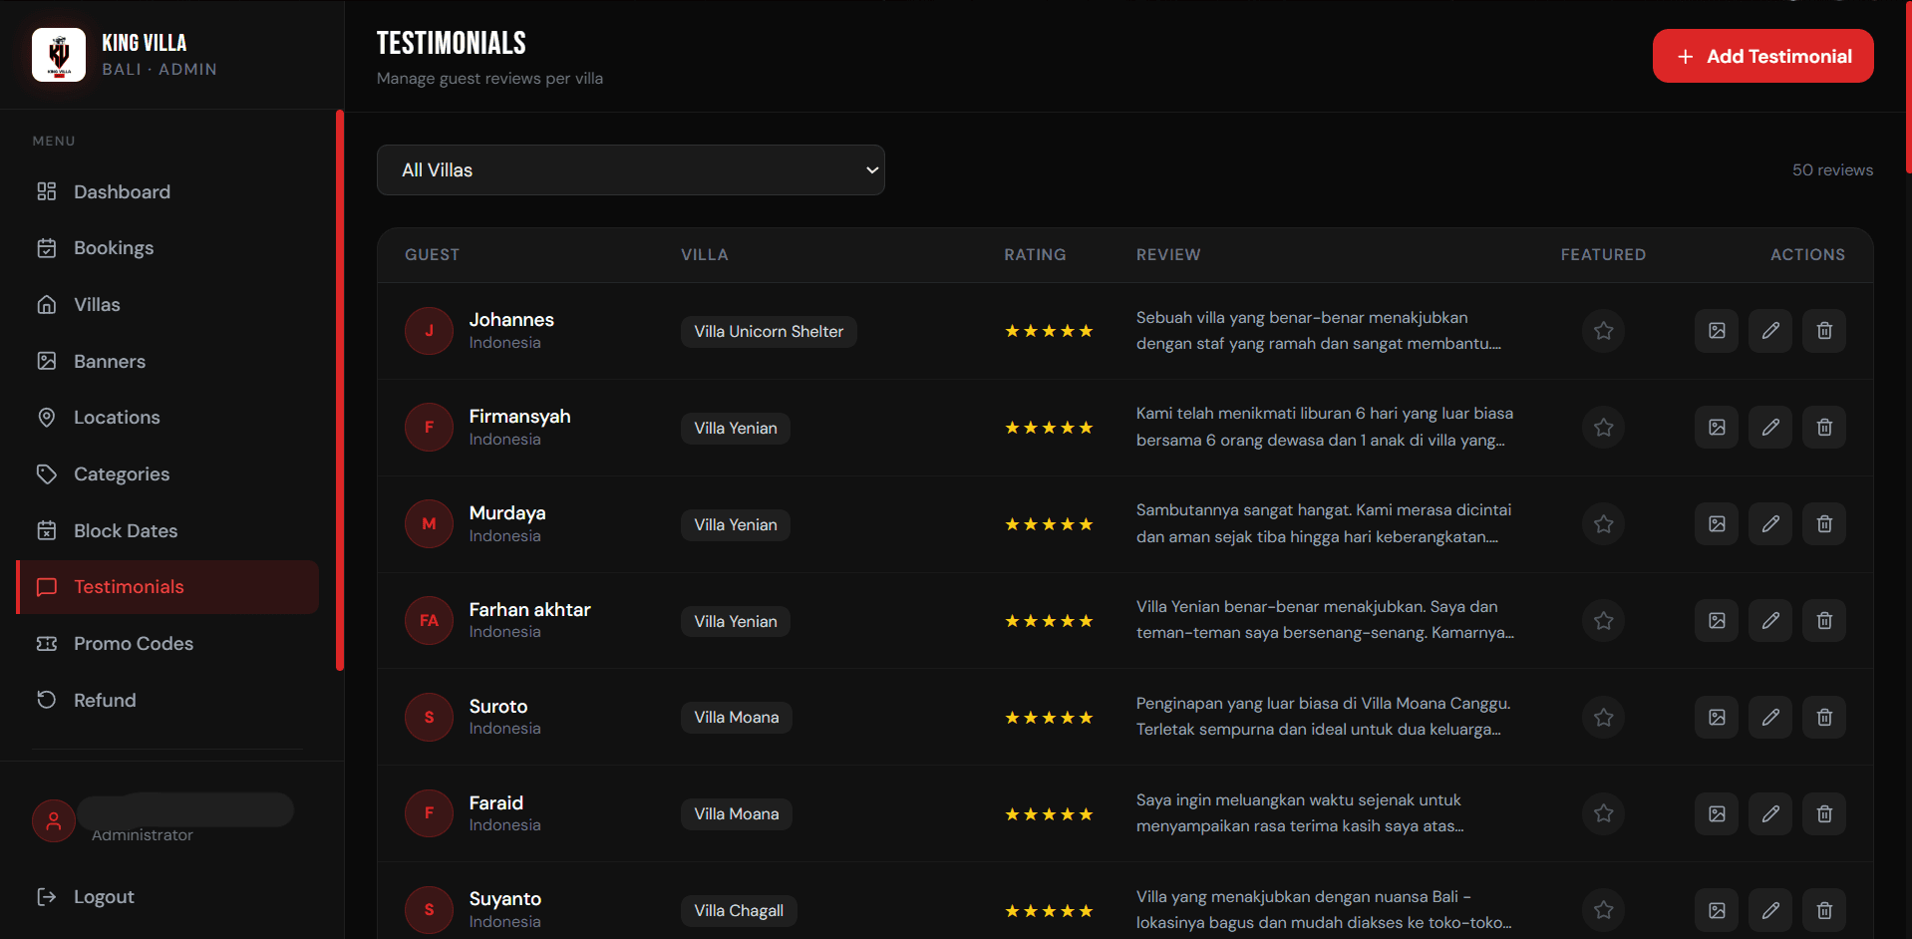
Task: Open Categories menu item
Action: [167, 474]
